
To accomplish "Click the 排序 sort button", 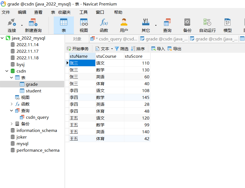I will 138,49.
